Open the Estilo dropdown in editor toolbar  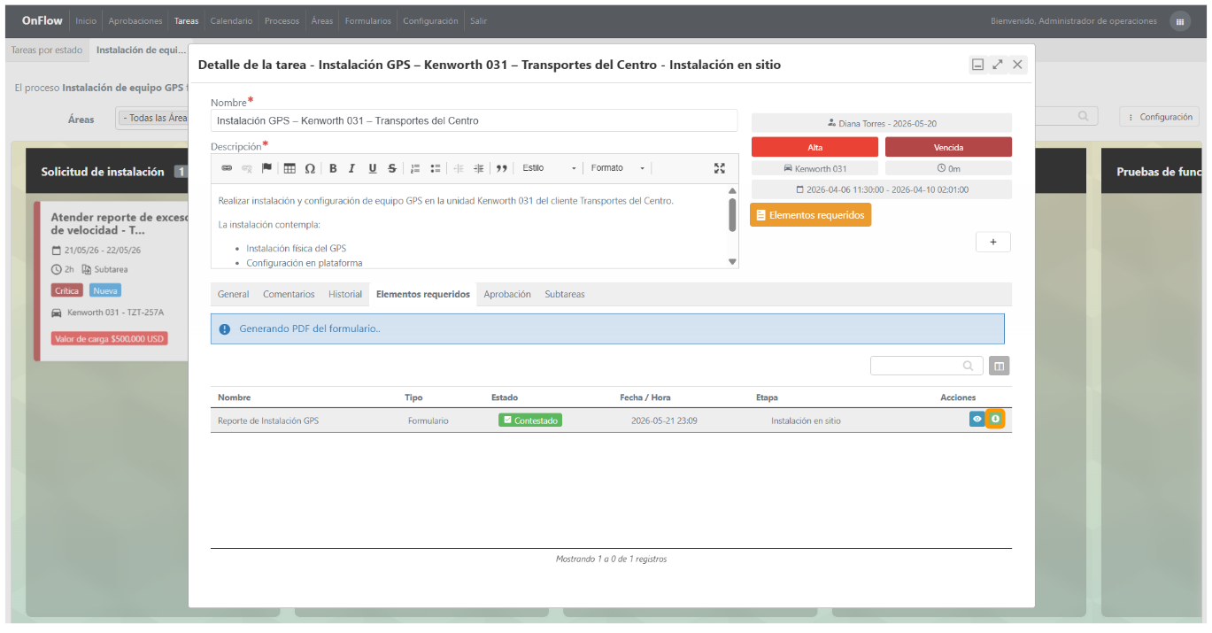coord(549,168)
